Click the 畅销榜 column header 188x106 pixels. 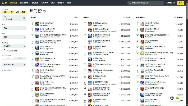click(x=86, y=17)
